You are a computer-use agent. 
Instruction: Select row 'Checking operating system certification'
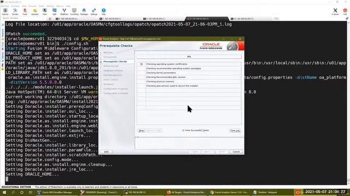189,64
